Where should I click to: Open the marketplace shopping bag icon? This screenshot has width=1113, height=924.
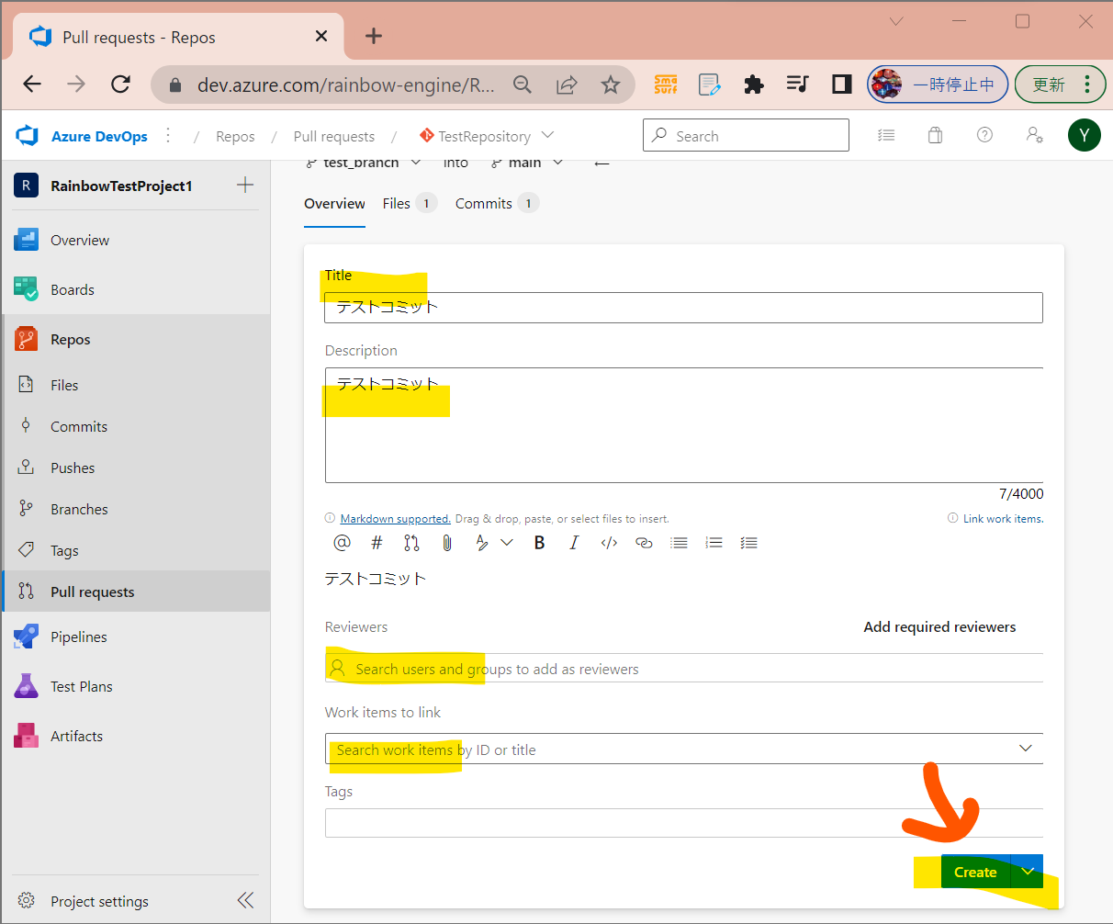pos(935,136)
